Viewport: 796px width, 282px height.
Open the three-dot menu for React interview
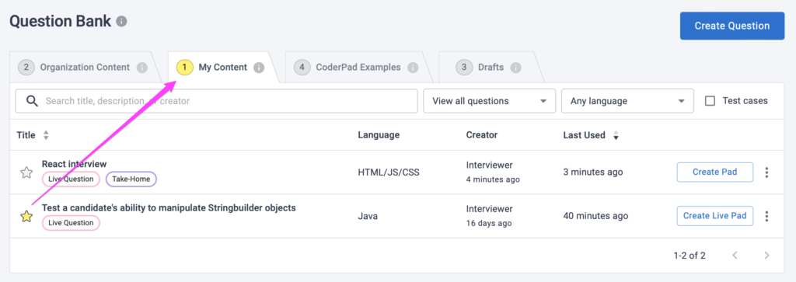[x=766, y=172]
